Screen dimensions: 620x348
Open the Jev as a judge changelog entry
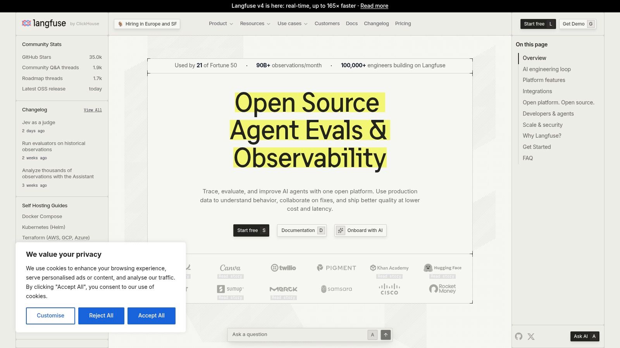[x=39, y=123]
